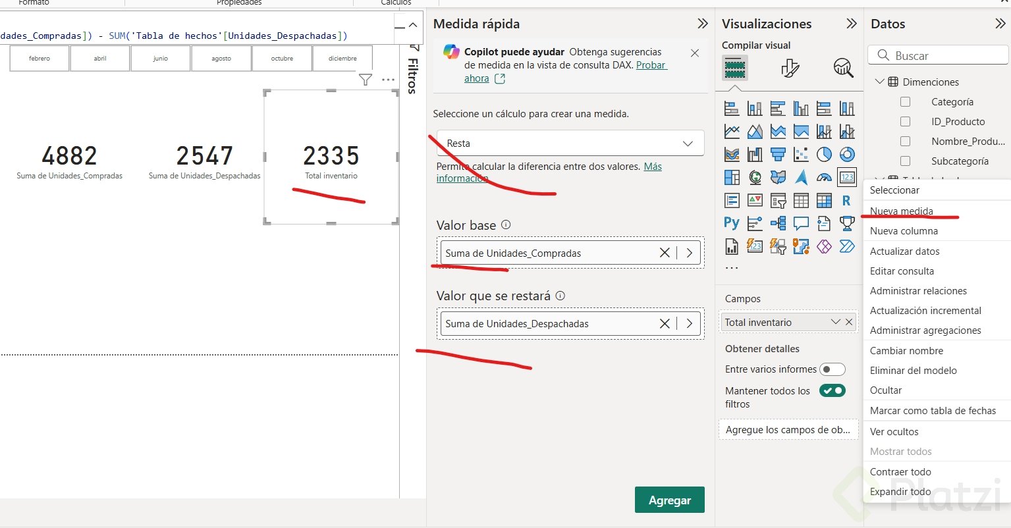Pick the waterfall chart visual
Viewport: 1011px width, 528px height.
click(x=755, y=155)
